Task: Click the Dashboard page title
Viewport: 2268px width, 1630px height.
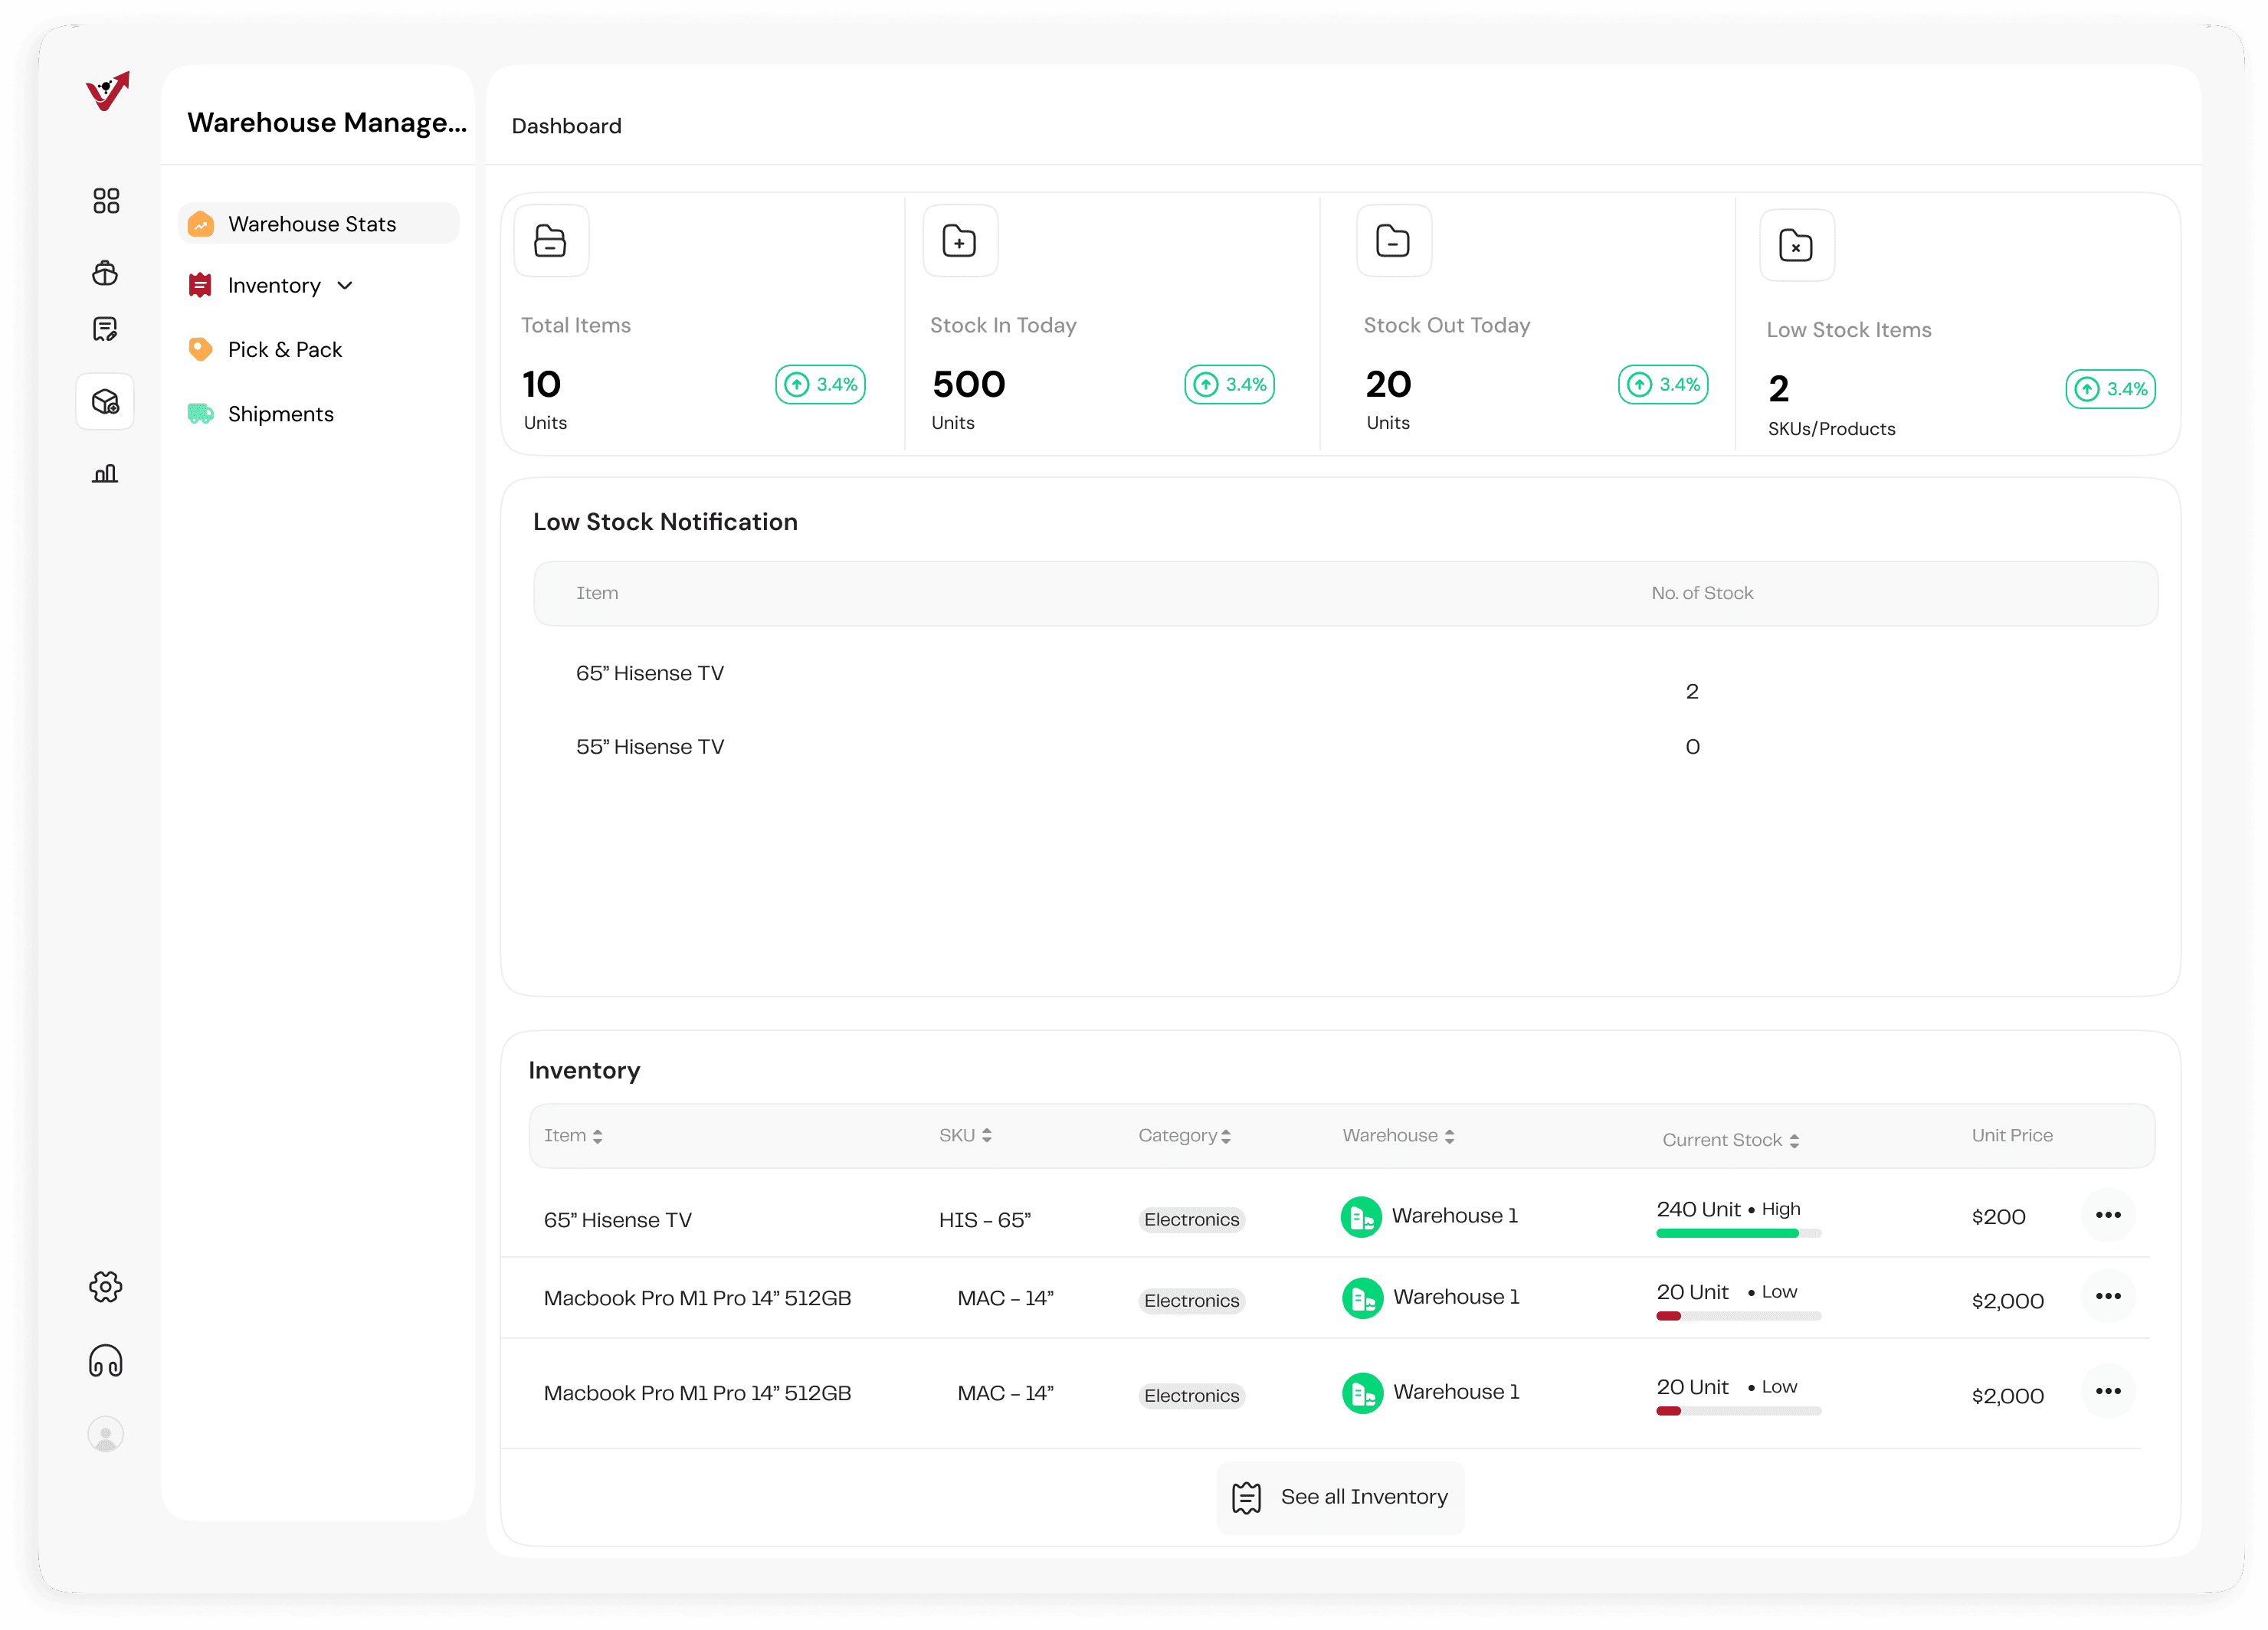Action: coord(567,126)
